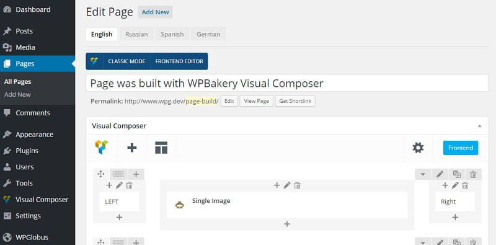Edit the first row with pencil icon
Image resolution: width=496 pixels, height=245 pixels.
tap(440, 174)
